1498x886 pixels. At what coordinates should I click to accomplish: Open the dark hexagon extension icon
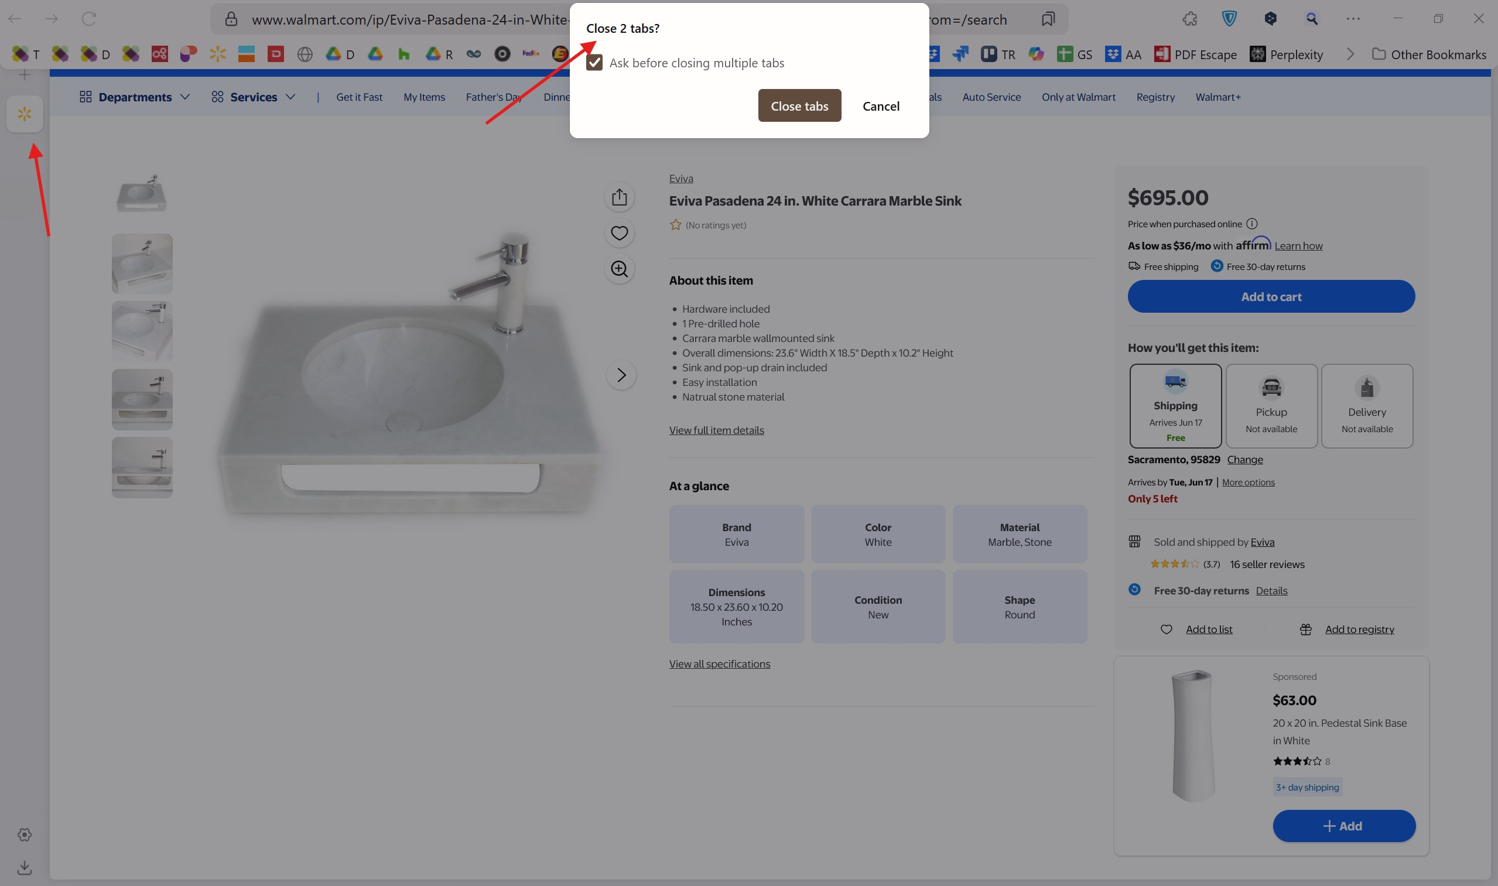point(1271,19)
